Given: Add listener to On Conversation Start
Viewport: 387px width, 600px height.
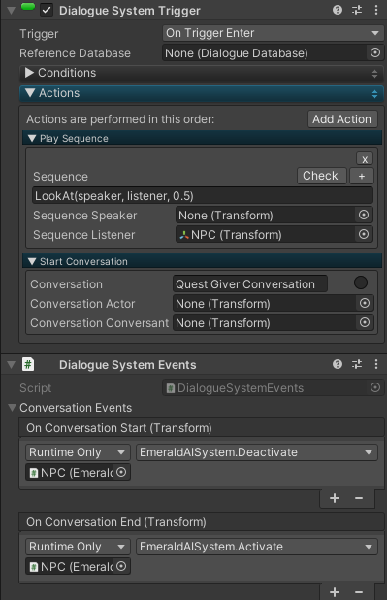Looking at the screenshot, I should [x=335, y=498].
